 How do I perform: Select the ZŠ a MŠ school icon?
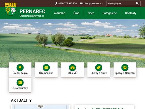[x=72, y=68]
